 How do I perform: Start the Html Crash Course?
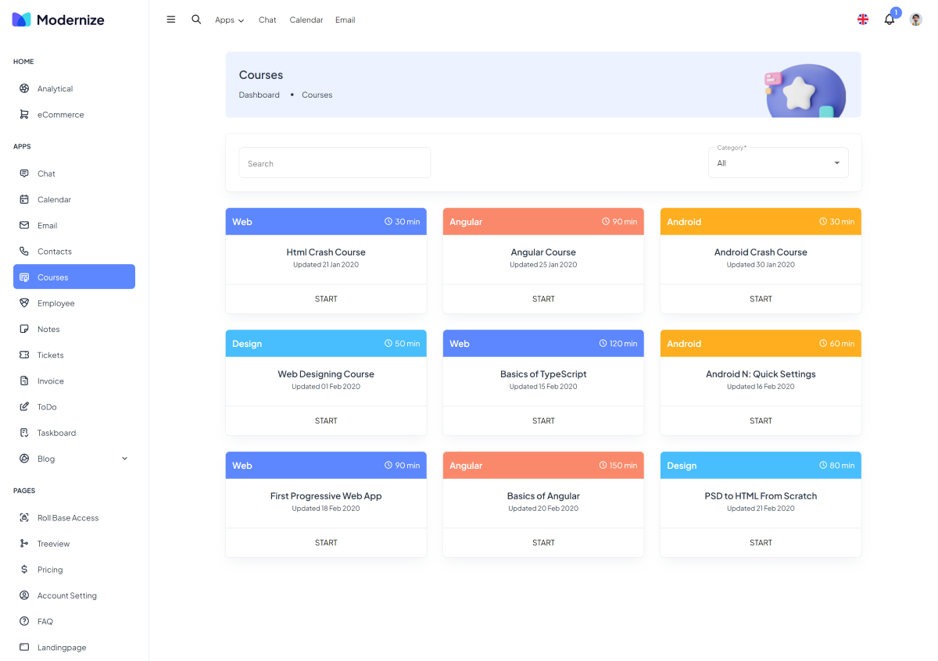point(326,299)
